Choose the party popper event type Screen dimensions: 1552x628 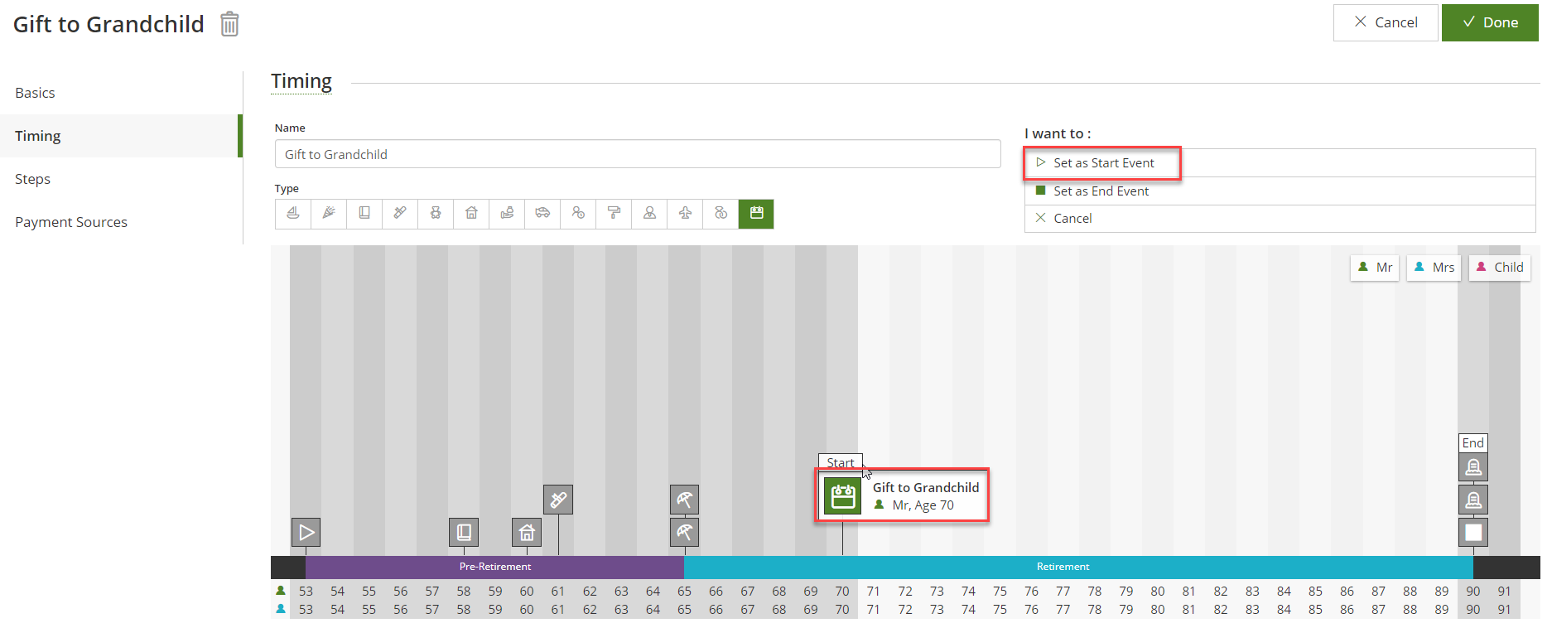pos(329,214)
